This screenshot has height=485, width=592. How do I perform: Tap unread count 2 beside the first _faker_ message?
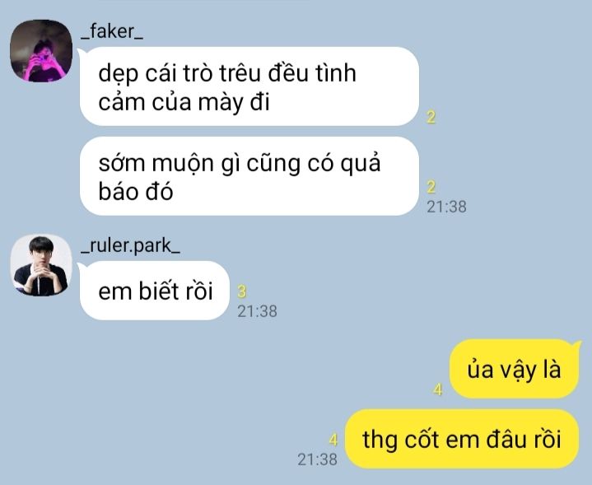431,117
